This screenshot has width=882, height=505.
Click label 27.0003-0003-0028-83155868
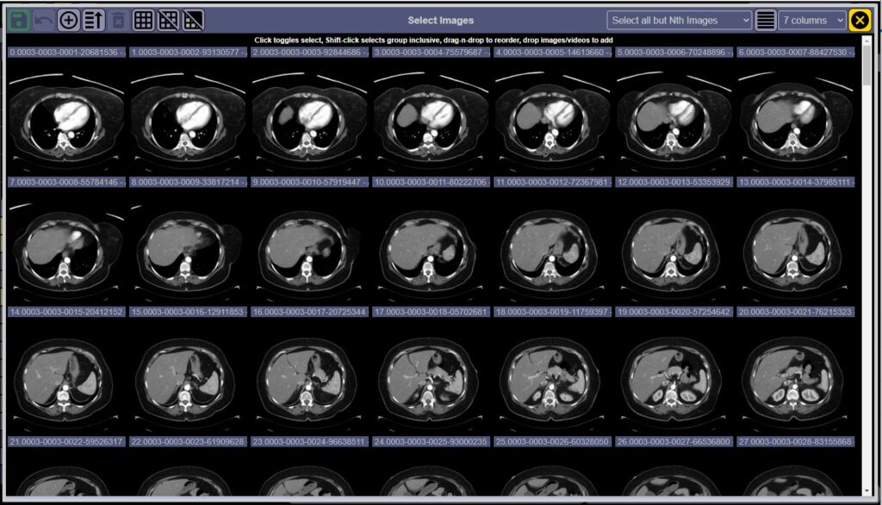pyautogui.click(x=795, y=442)
